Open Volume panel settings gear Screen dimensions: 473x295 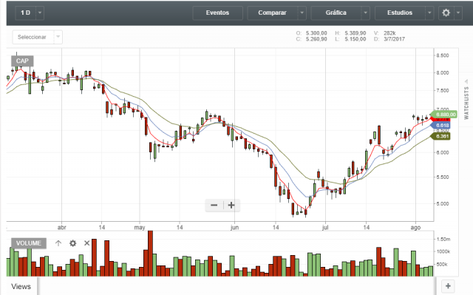tap(72, 243)
